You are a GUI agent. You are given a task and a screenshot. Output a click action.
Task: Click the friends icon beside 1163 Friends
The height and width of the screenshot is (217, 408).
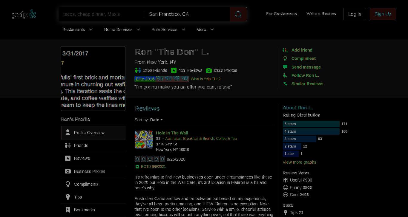[138, 70]
